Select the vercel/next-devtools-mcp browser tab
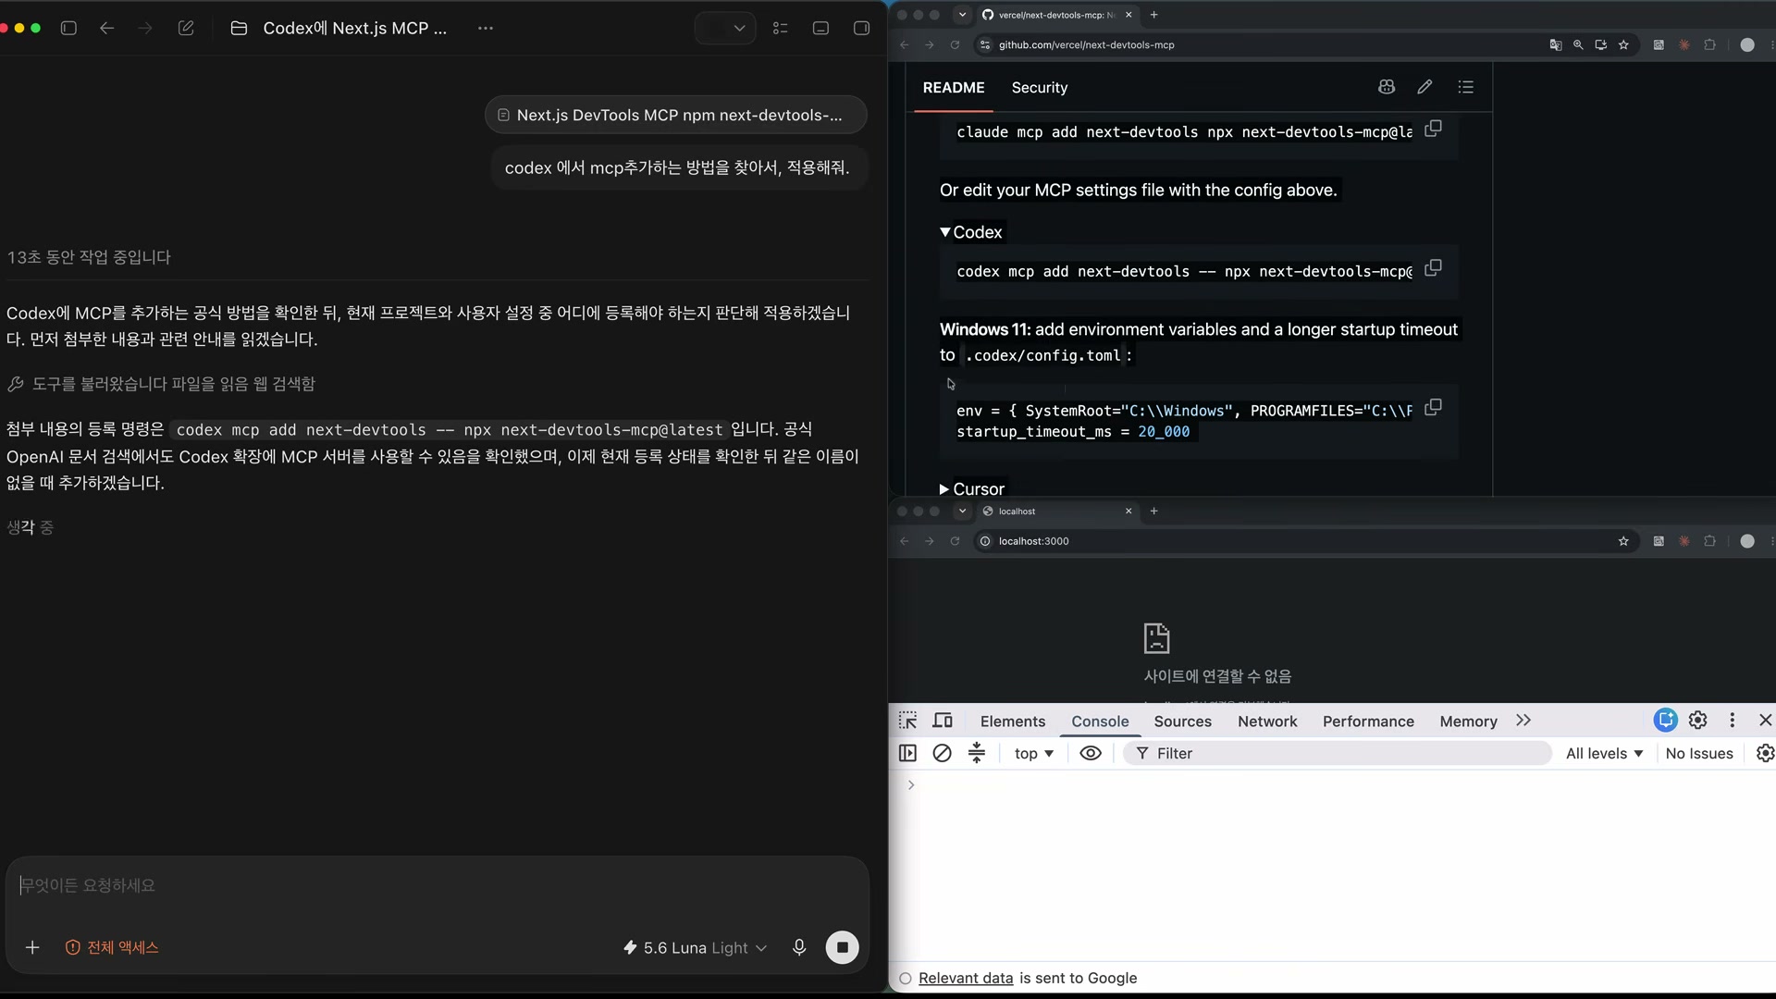This screenshot has height=999, width=1776. tap(1056, 15)
